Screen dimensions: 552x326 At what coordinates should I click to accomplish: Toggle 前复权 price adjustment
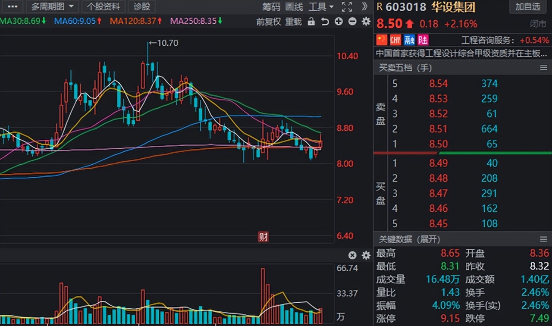coord(269,22)
